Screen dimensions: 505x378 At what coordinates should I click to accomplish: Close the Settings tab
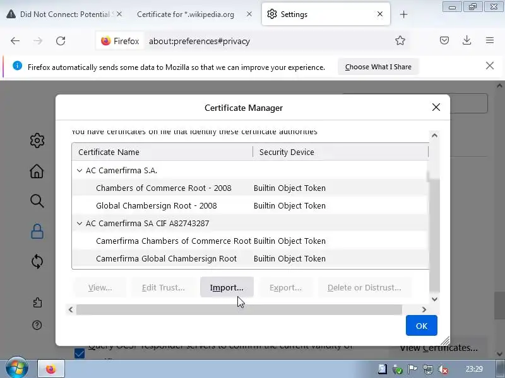[380, 14]
